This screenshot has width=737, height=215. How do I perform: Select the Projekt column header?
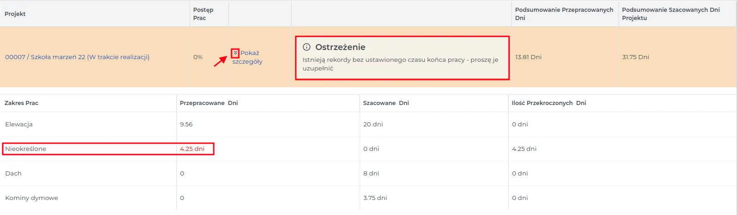15,14
